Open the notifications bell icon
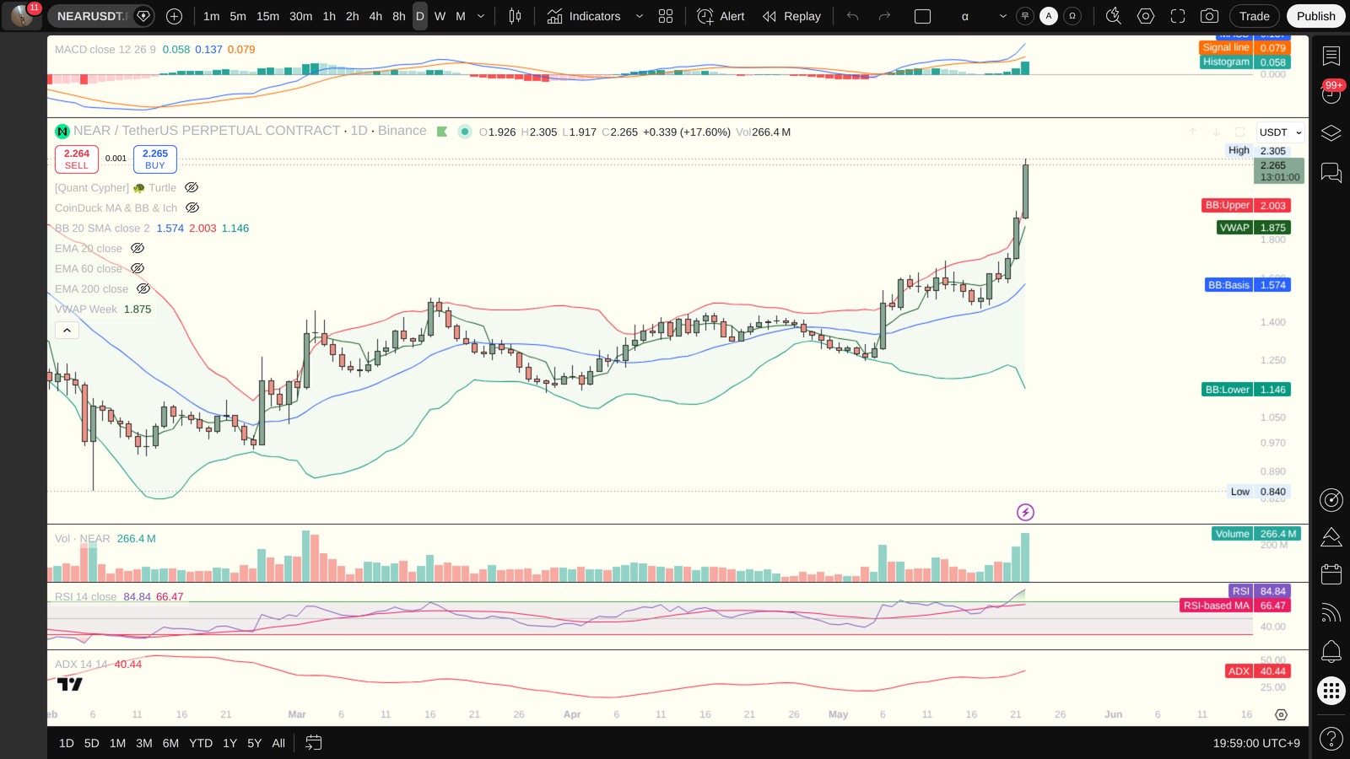 coord(1331,651)
